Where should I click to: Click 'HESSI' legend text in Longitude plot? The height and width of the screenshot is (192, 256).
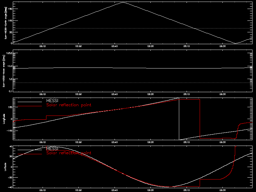coord(52,100)
